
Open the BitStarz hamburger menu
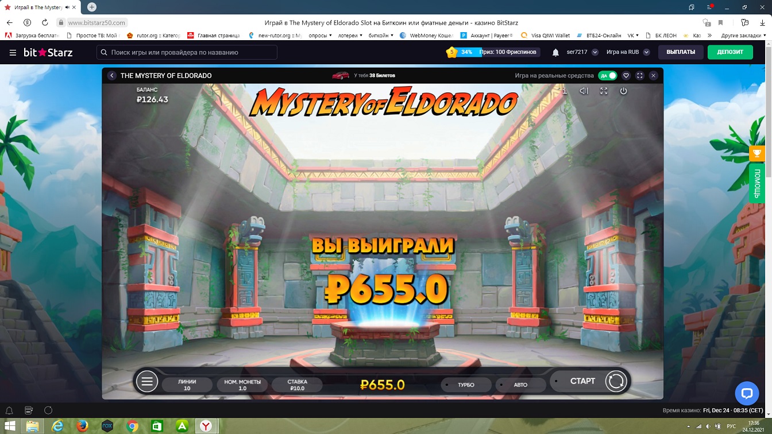[13, 52]
